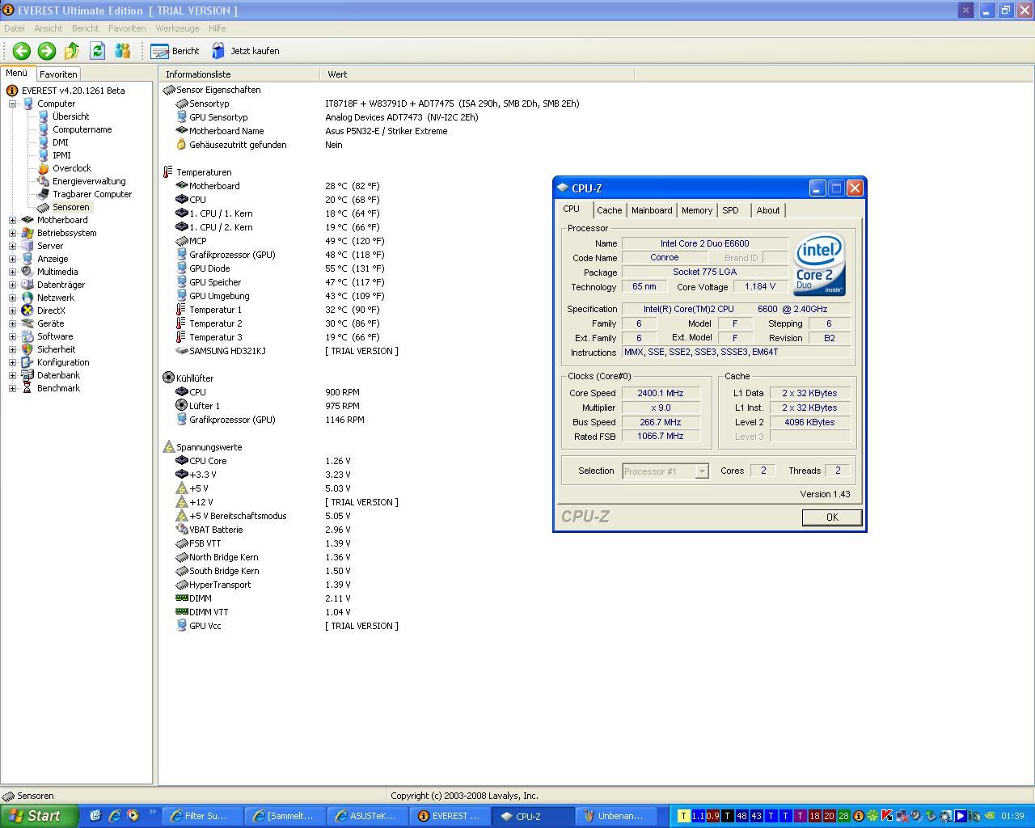The width and height of the screenshot is (1035, 828).
Task: Switch to the Memory tab in CPU-Z
Action: [696, 210]
